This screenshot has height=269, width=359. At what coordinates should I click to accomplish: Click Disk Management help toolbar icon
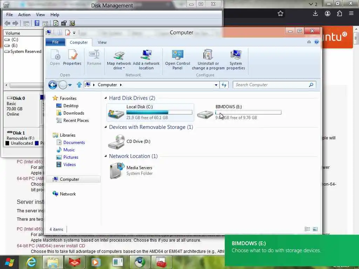pos(37,23)
